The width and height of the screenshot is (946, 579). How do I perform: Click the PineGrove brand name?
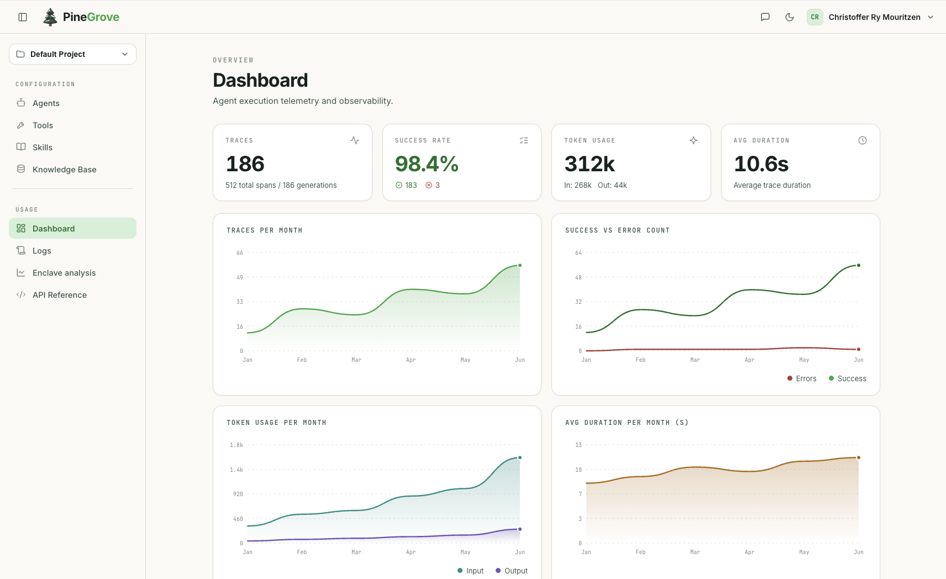(91, 17)
